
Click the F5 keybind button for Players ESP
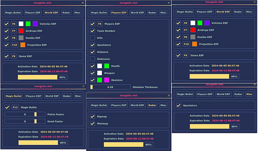[x=100, y=24]
